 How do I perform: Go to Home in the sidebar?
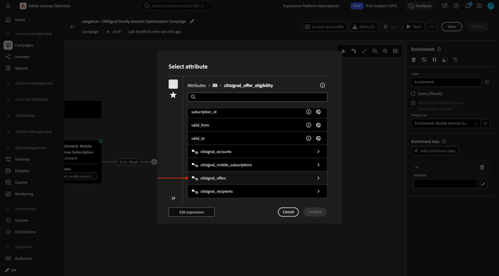point(20,20)
